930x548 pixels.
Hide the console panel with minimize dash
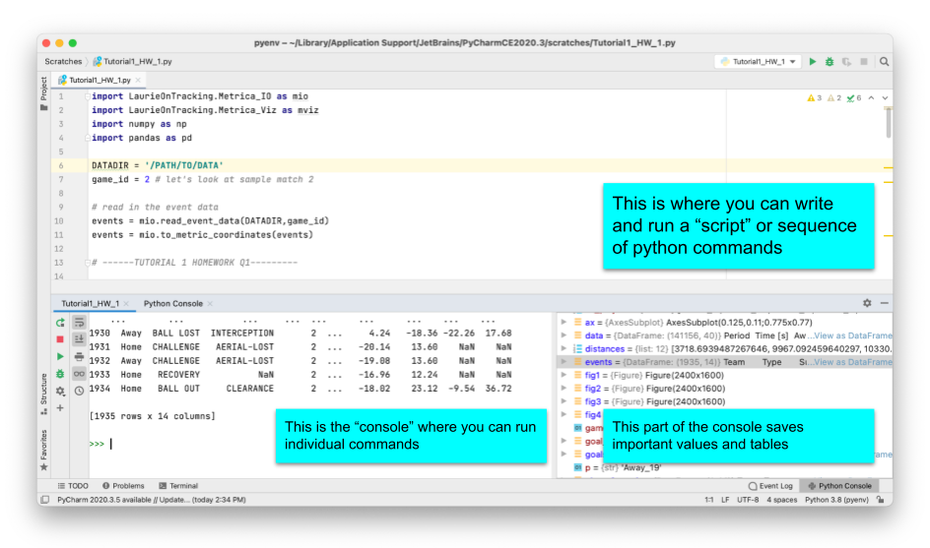click(885, 303)
